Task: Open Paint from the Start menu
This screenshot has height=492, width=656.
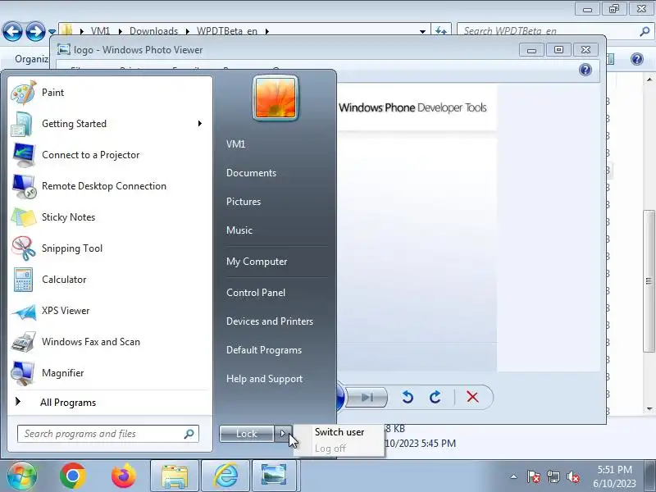Action: click(x=109, y=93)
